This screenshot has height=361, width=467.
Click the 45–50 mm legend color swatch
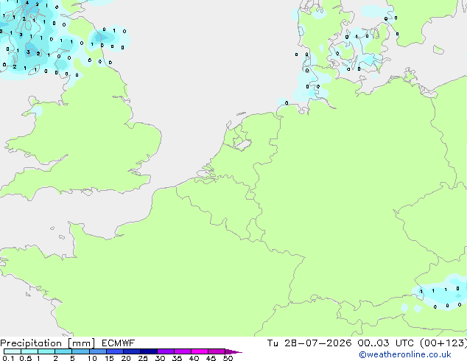217,351
